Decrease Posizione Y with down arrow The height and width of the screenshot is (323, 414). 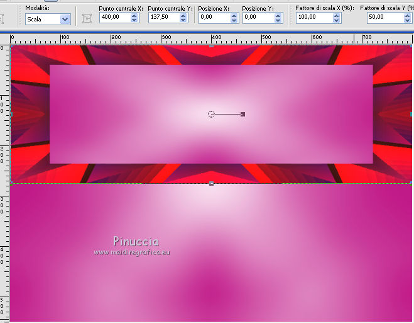tap(278, 20)
